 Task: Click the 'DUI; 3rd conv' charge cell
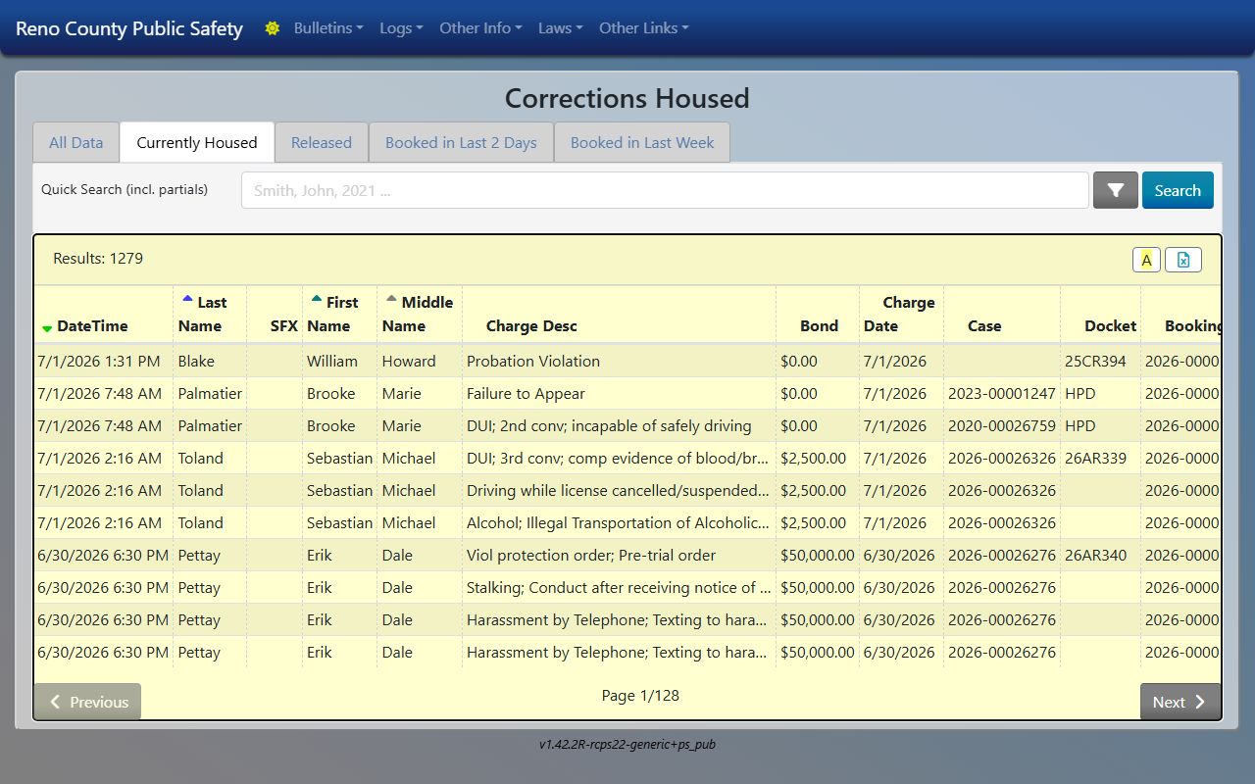[619, 458]
